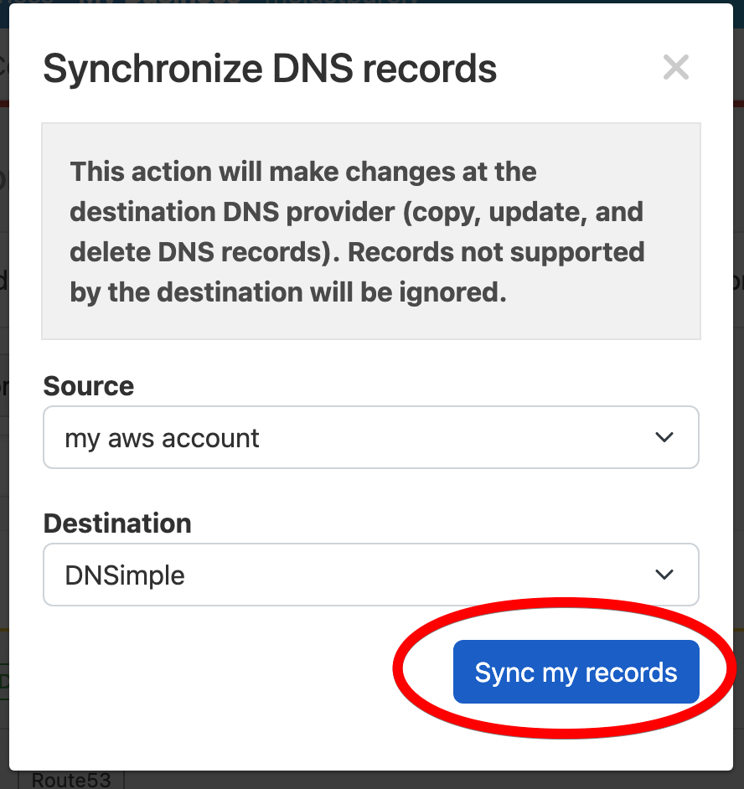Close the Synchronize DNS records dialog
Viewport: 744px width, 789px height.
tap(676, 67)
